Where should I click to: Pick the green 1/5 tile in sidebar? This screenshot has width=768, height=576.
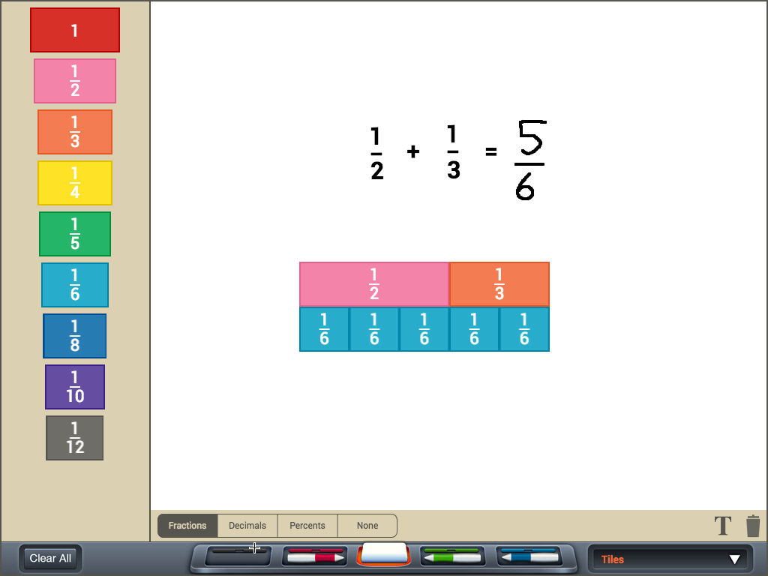tap(75, 234)
